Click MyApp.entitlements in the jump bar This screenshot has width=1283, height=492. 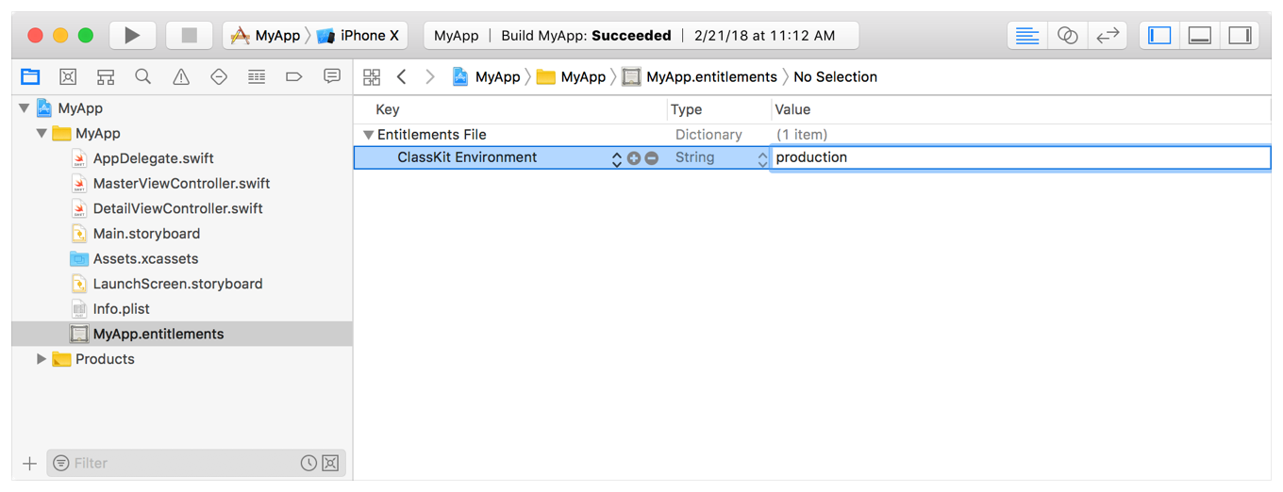coord(711,77)
